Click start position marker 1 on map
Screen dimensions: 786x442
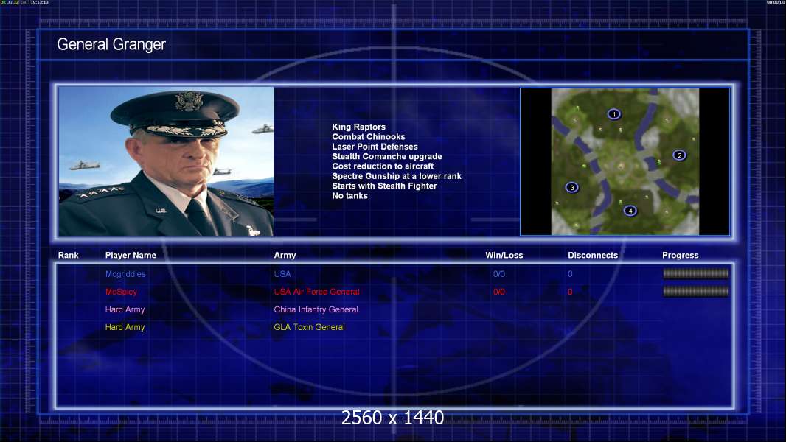[613, 114]
